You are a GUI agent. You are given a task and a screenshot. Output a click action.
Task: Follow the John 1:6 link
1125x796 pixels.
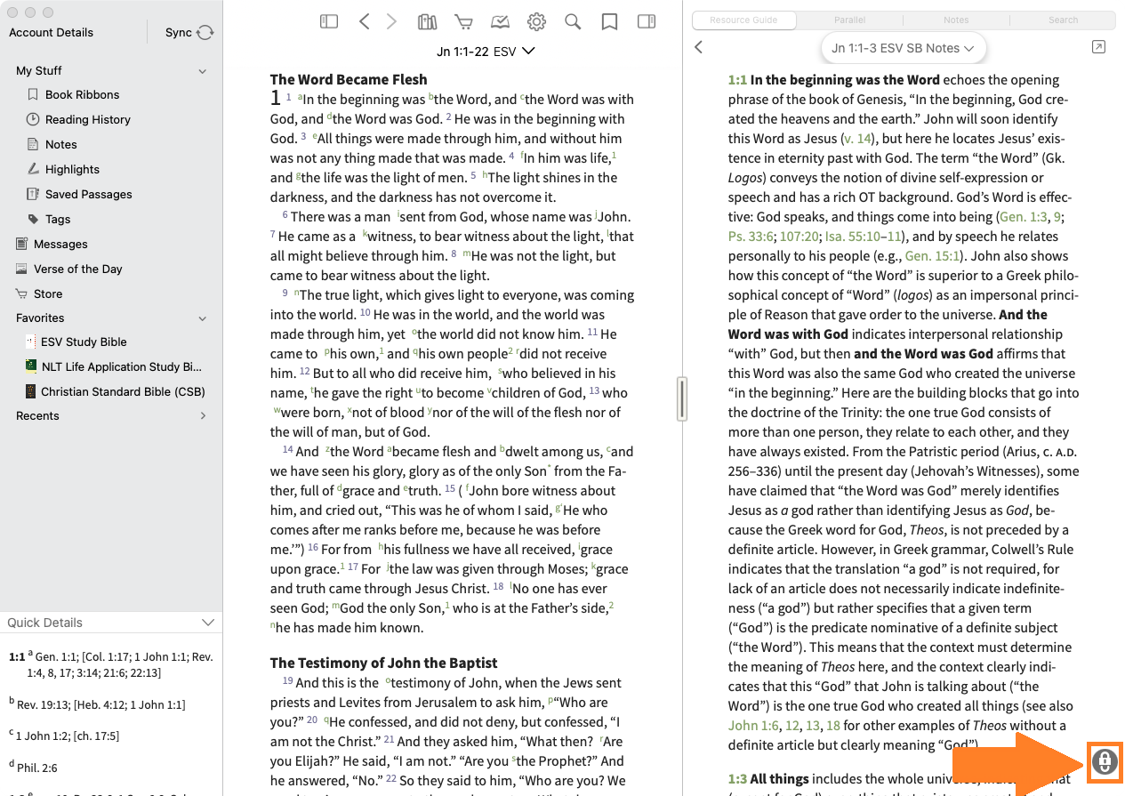[x=753, y=726]
